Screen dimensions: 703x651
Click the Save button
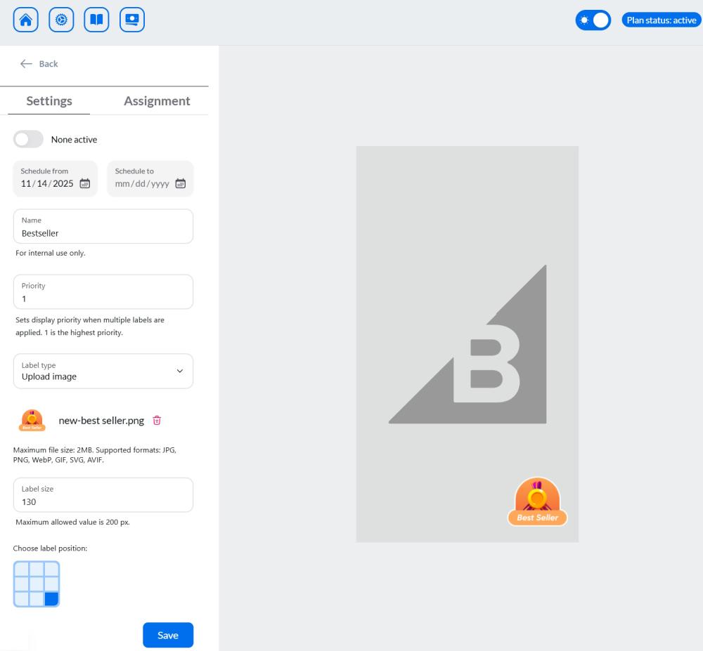168,635
